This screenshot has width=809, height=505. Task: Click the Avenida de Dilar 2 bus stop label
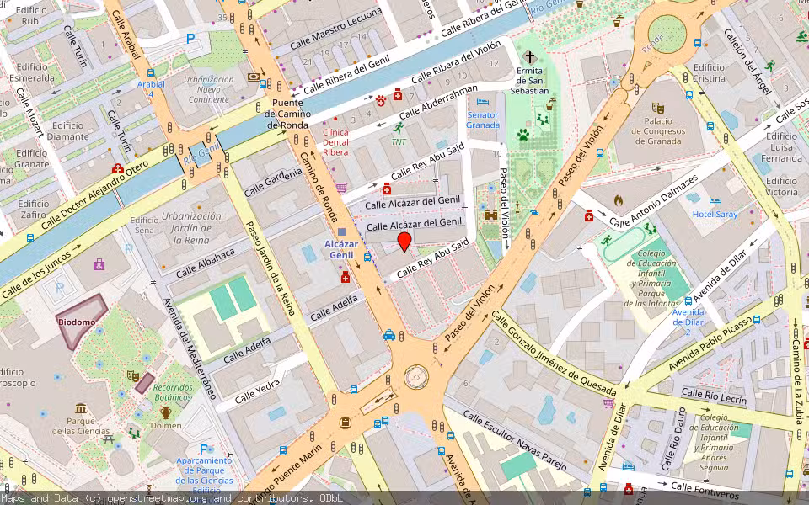(x=688, y=322)
